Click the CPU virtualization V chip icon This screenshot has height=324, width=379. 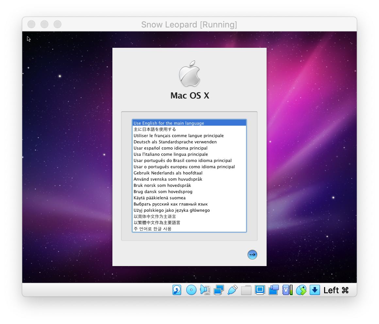point(288,290)
